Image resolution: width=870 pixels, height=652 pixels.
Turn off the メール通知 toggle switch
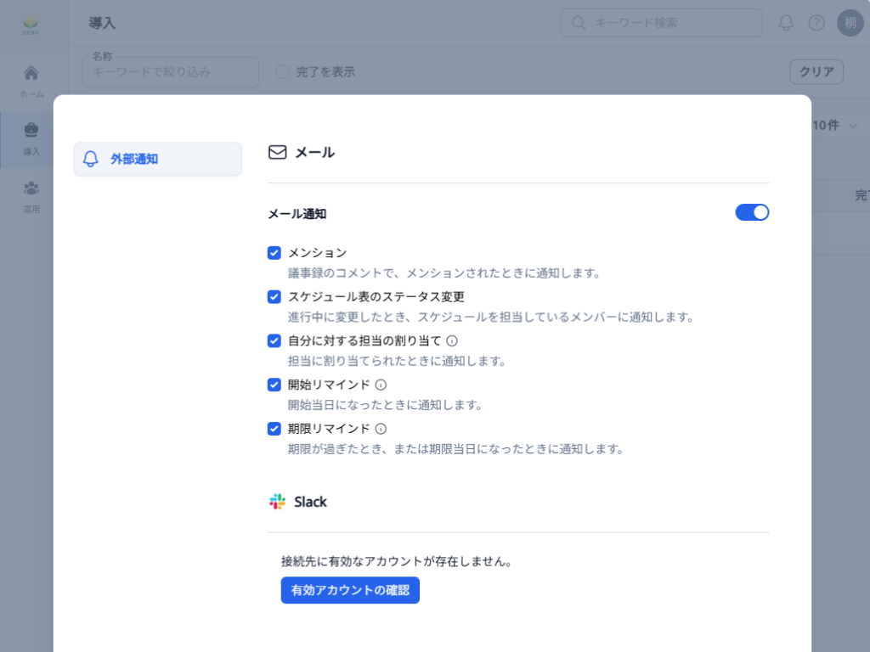click(x=752, y=212)
